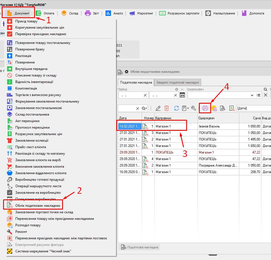Open the Документ menu
Image resolution: width=271 pixels, height=260 pixels.
point(19,13)
